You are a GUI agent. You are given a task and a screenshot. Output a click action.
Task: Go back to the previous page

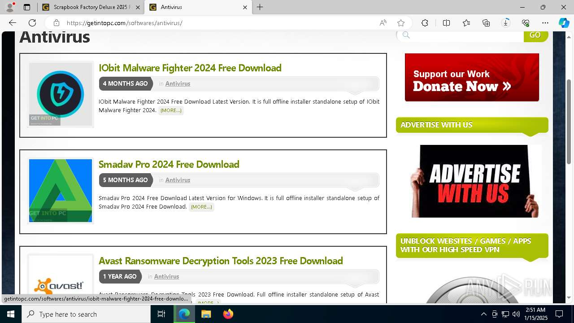[x=13, y=23]
